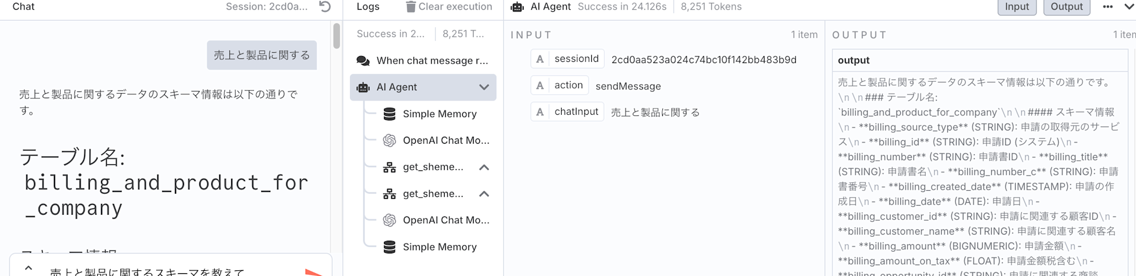Screen dimensions: 1136x276
Task: Click the last Simple Memory log entry
Action: [431, 246]
